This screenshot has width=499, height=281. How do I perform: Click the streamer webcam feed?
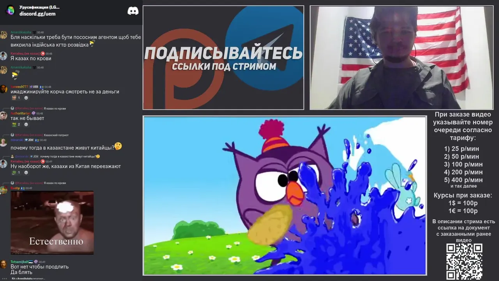pos(402,58)
